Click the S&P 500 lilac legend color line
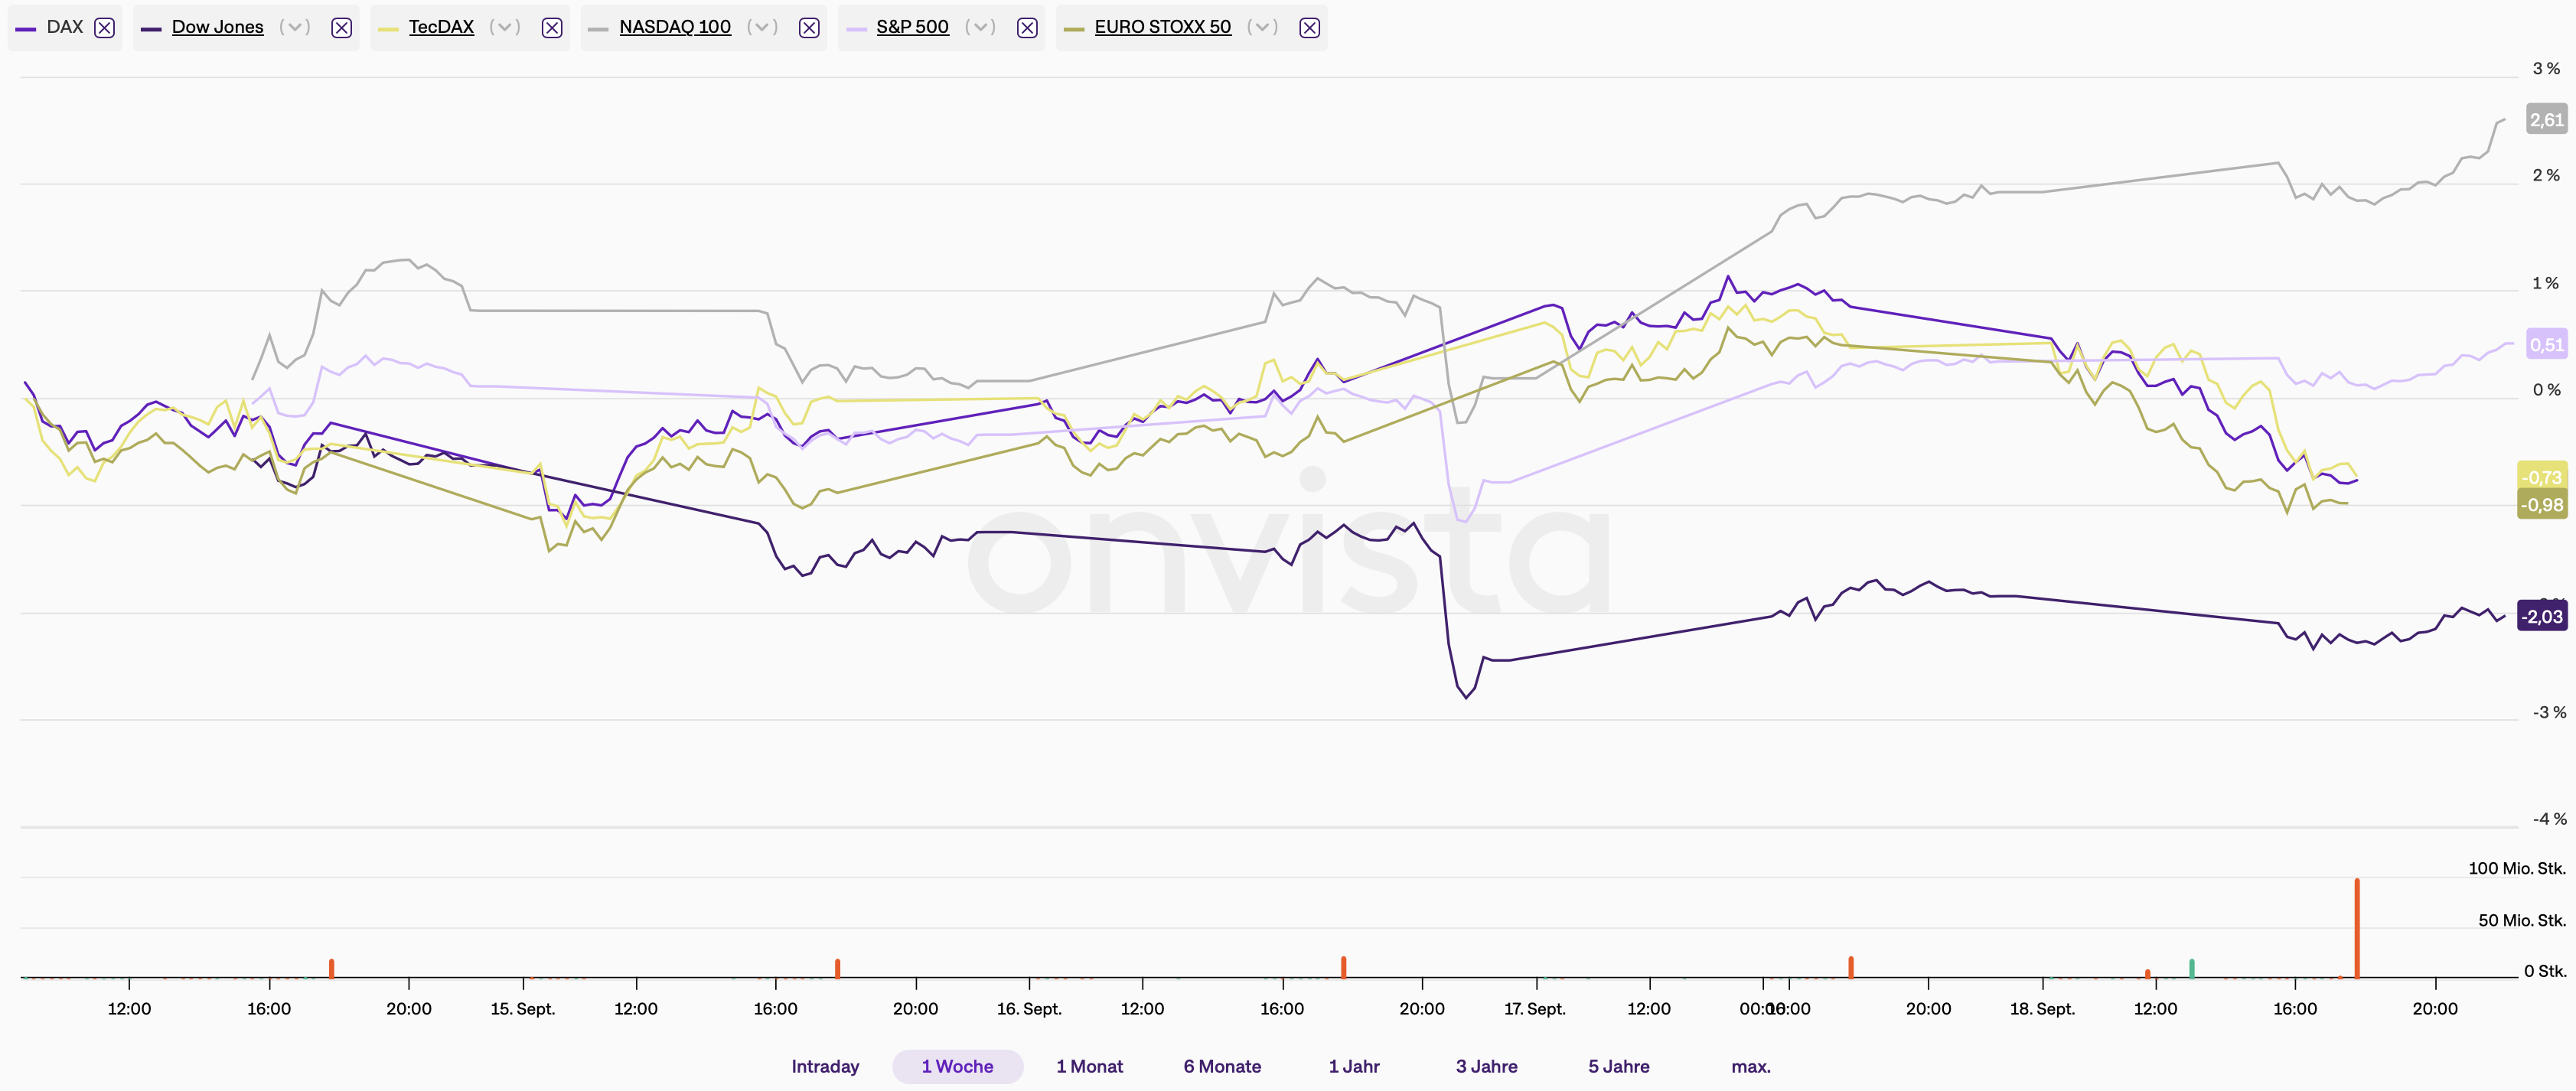This screenshot has width=2576, height=1091. (856, 29)
